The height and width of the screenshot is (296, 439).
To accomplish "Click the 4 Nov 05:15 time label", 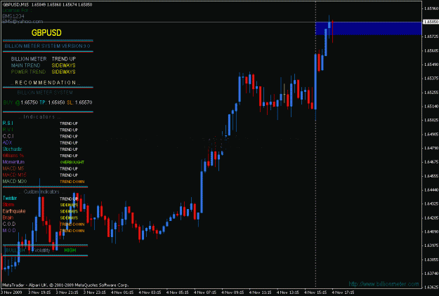I will coord(178,292).
